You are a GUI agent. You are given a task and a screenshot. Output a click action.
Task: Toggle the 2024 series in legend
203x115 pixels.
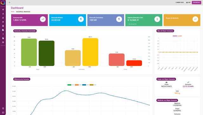86,85
